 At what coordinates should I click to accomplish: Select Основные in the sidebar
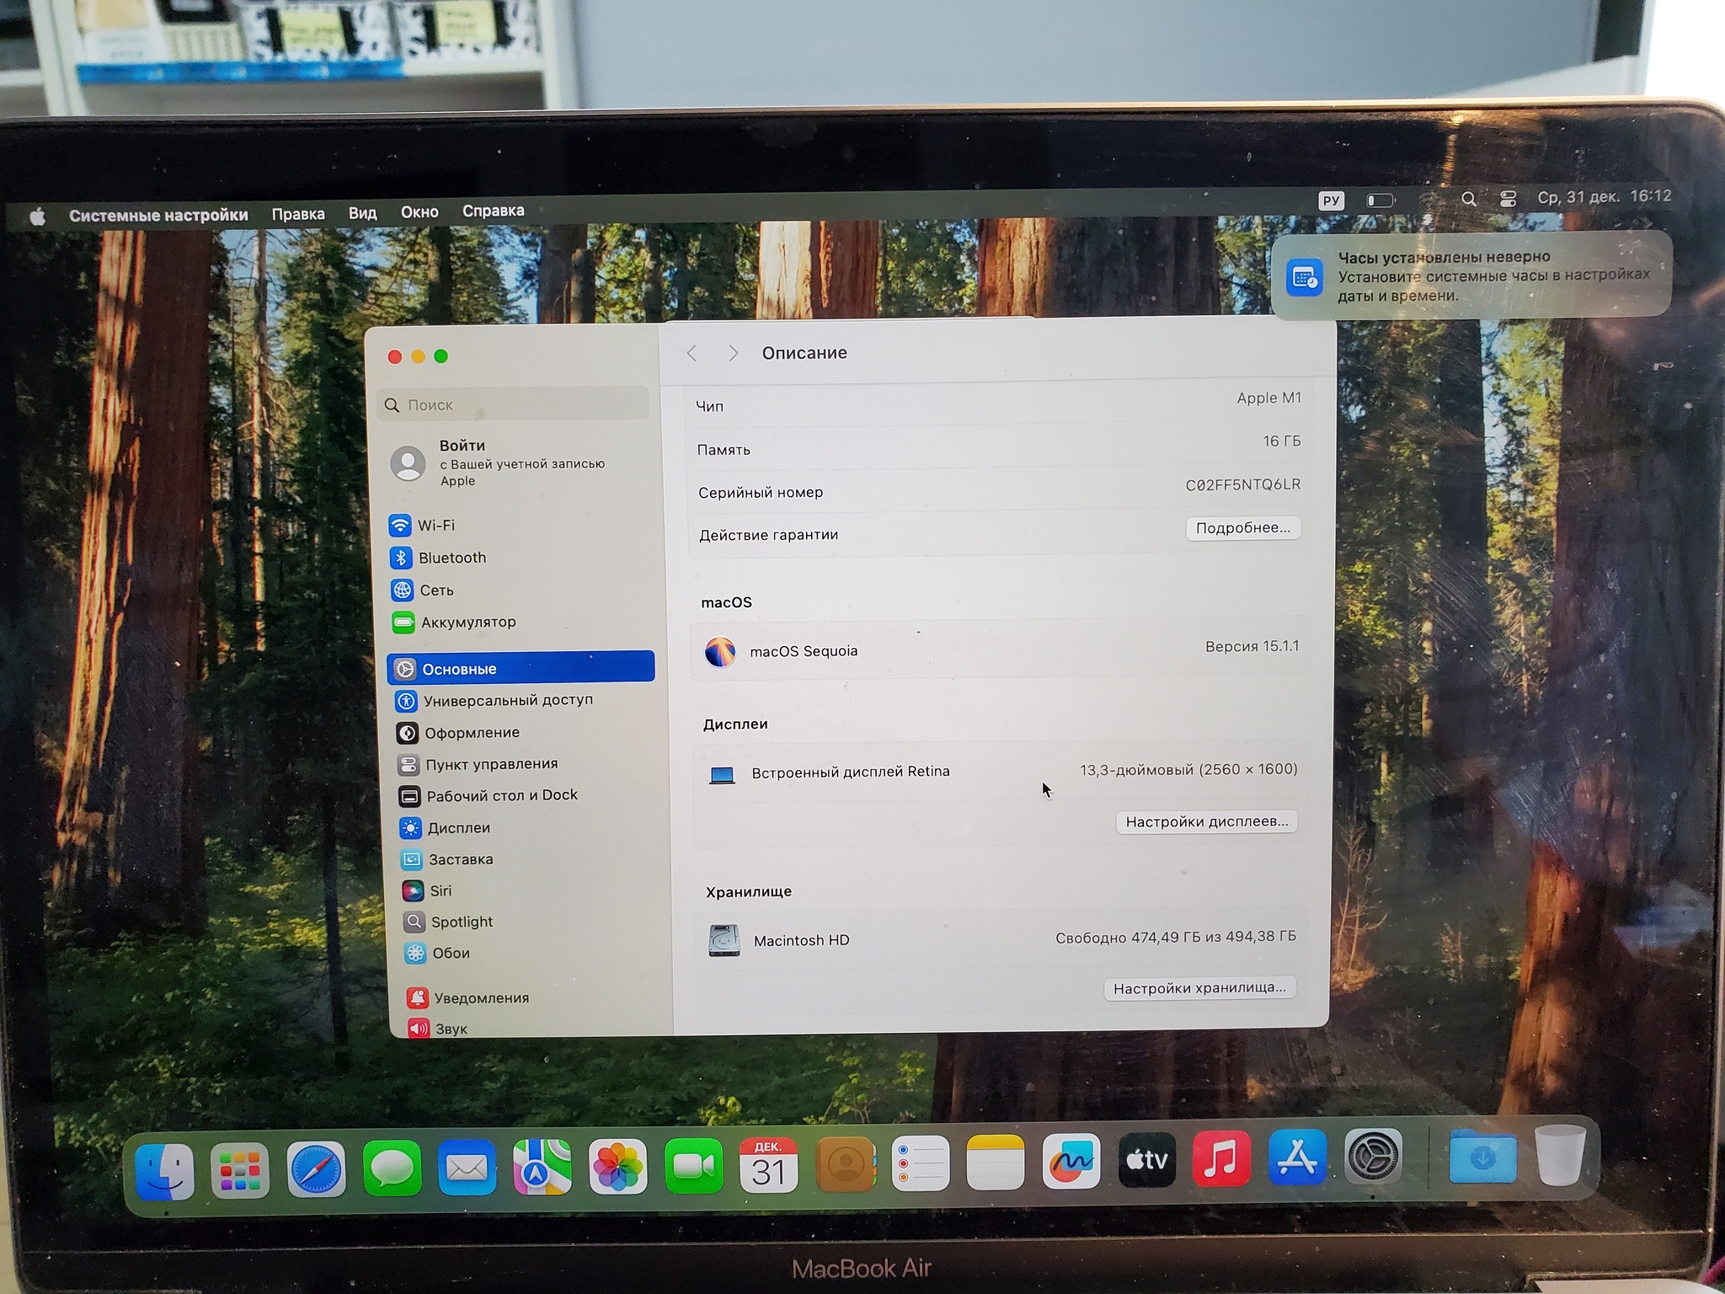[x=521, y=668]
